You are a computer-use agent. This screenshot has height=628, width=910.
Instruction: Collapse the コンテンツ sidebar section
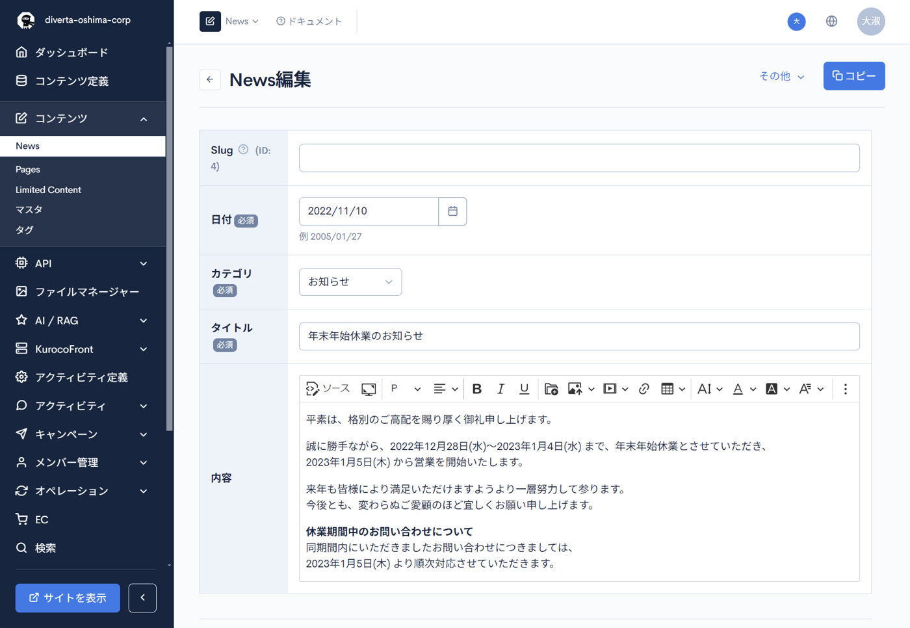pyautogui.click(x=83, y=118)
